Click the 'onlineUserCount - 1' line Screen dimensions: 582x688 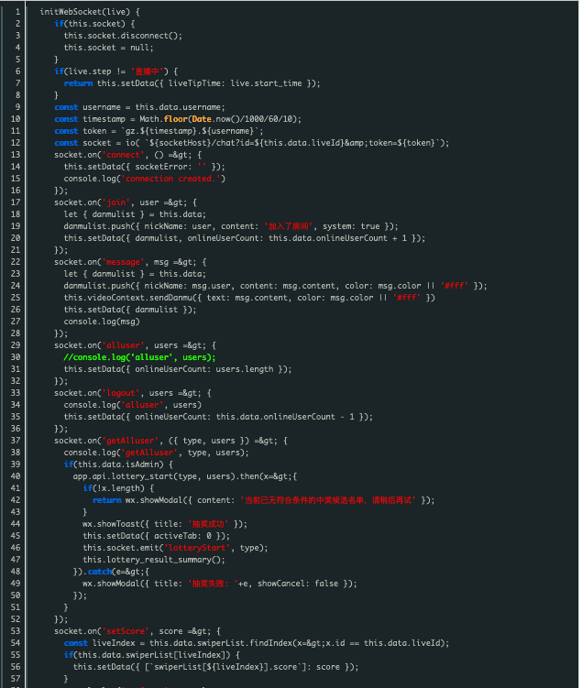218,417
